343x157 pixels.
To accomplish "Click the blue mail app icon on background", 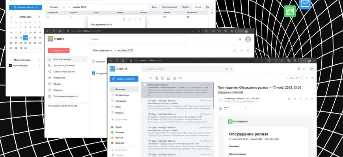I will point(305,4).
